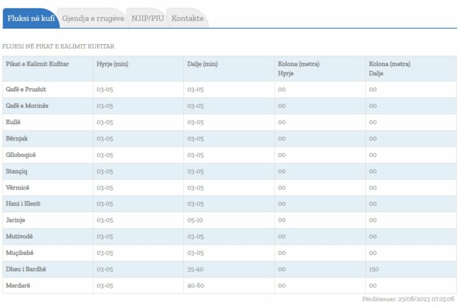
Task: Click the Hyrje (min) column header
Action: click(113, 64)
